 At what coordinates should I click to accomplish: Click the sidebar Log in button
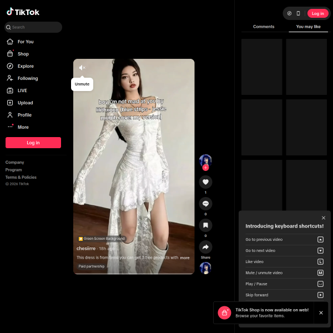pos(33,143)
